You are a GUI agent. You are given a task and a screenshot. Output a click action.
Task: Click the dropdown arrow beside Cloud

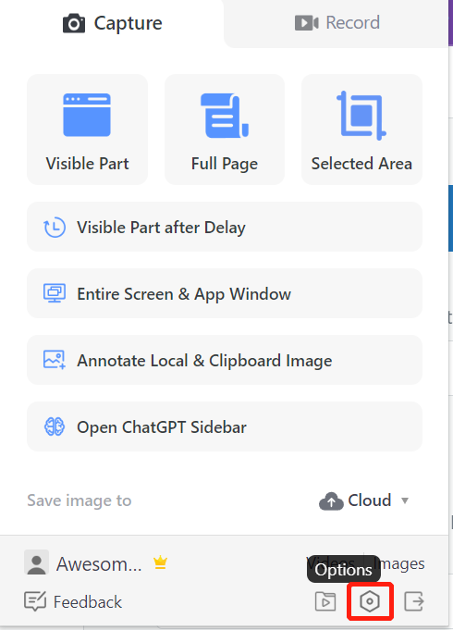click(x=405, y=500)
